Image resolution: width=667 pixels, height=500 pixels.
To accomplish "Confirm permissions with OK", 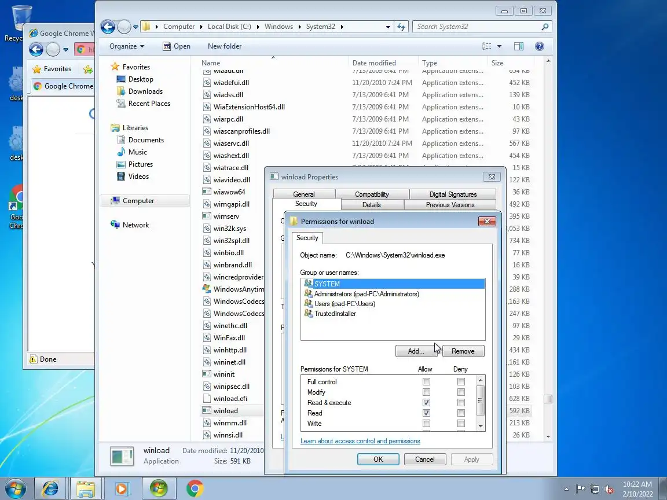I will click(x=378, y=459).
